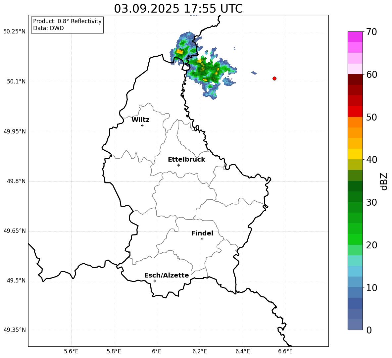Click the cyan colorbar segment near 15
The width and height of the screenshot is (392, 358).
355,261
